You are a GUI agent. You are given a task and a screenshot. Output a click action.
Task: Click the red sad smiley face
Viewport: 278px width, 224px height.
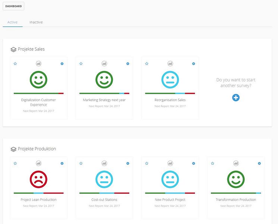38,179
